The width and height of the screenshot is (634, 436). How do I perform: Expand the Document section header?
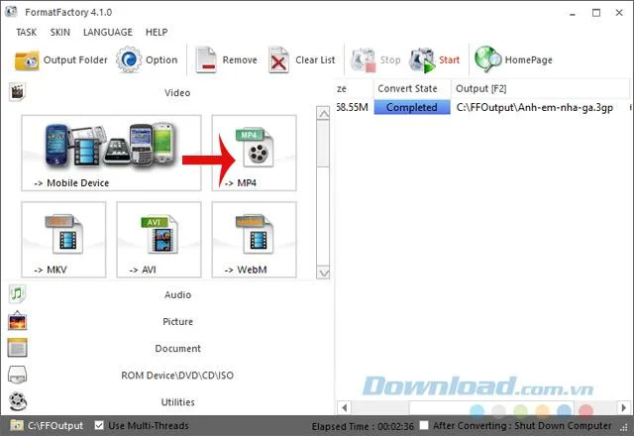[x=177, y=348]
